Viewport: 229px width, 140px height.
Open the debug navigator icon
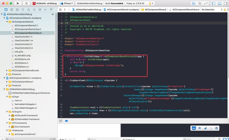click(40, 9)
